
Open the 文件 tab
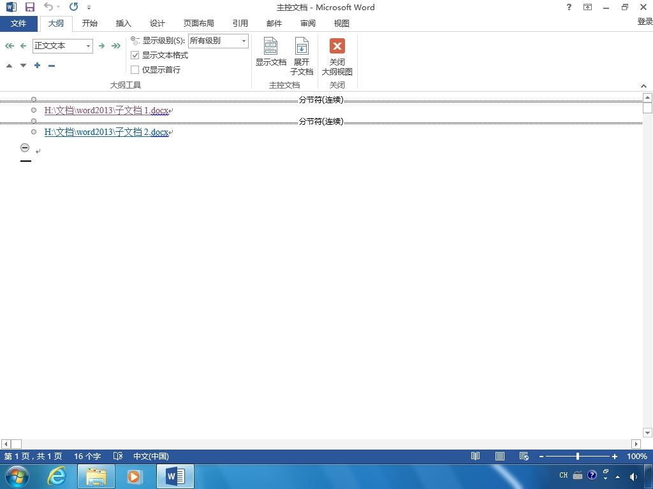(18, 24)
